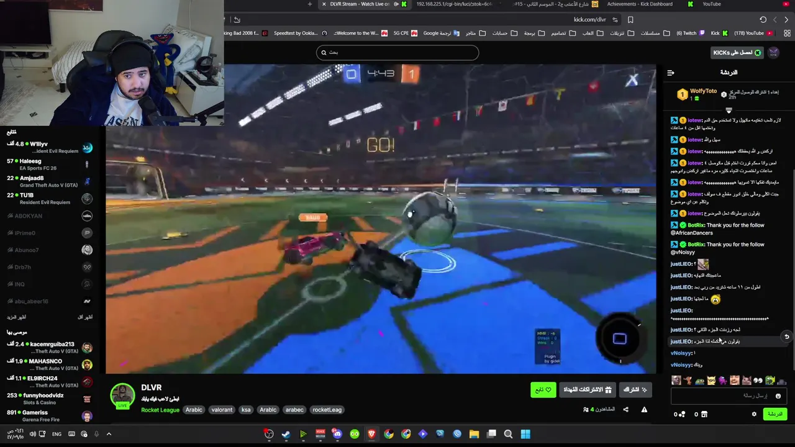
Task: Click the green Follow button
Action: [543, 390]
